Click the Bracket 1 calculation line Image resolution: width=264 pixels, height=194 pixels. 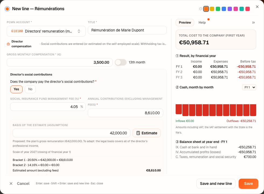pyautogui.click(x=43, y=160)
